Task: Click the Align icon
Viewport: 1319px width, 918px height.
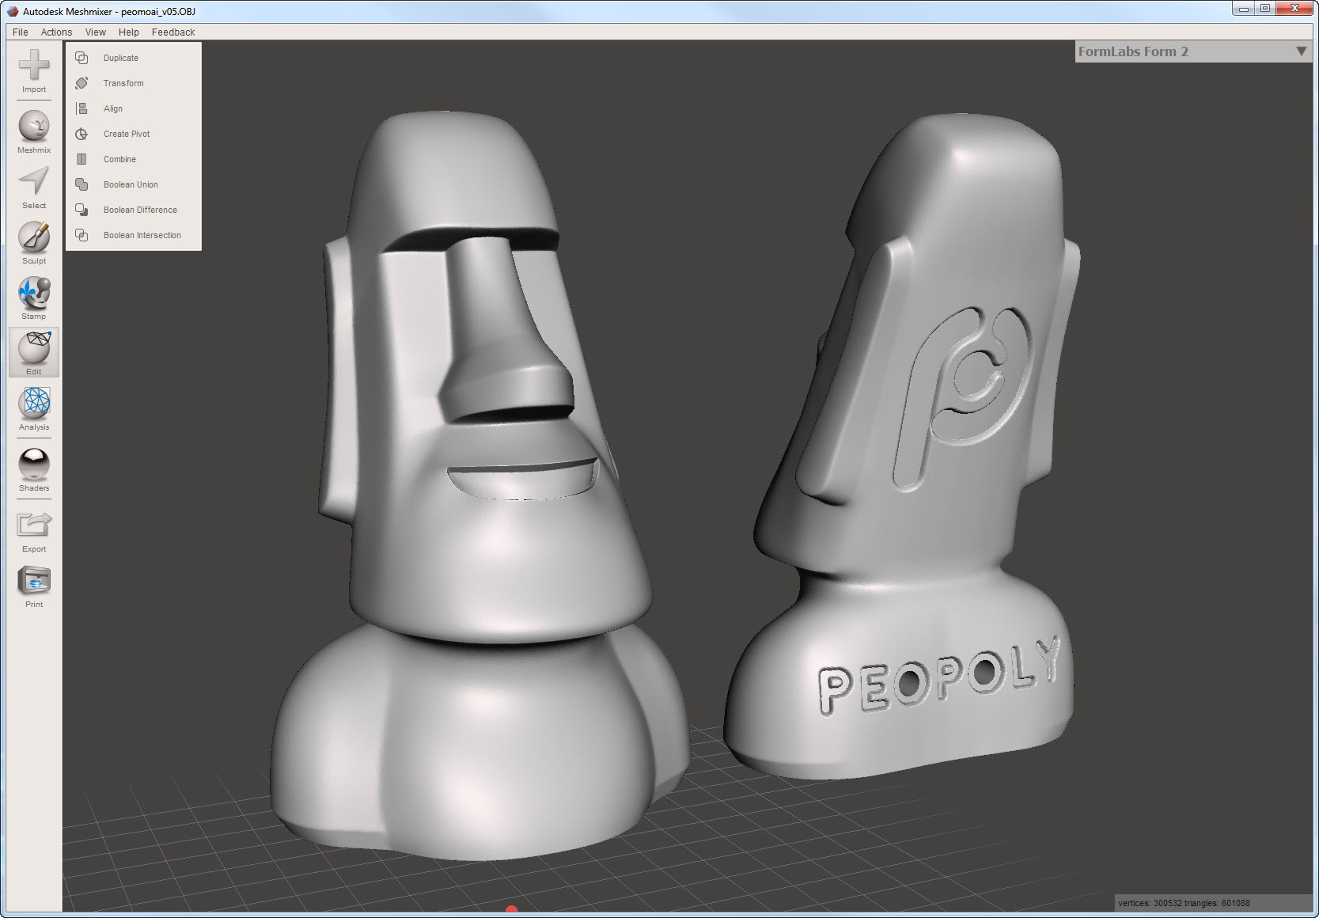Action: [x=81, y=108]
